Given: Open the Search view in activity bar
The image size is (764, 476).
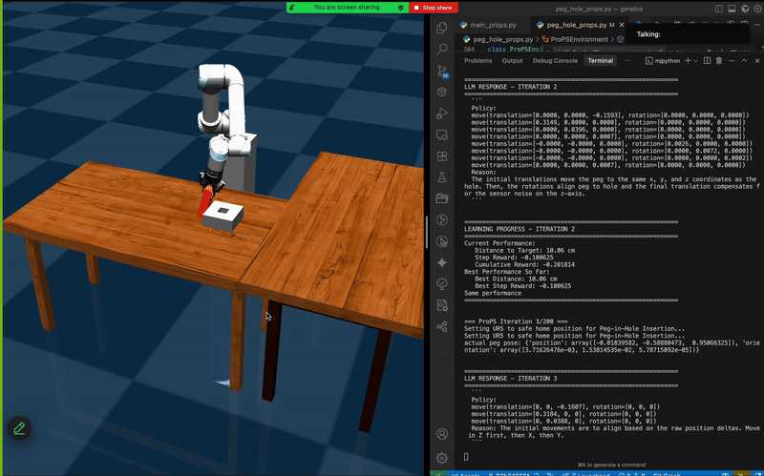Looking at the screenshot, I should (x=442, y=50).
